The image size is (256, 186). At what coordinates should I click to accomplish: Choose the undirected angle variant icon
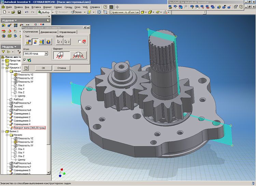tap(79, 55)
